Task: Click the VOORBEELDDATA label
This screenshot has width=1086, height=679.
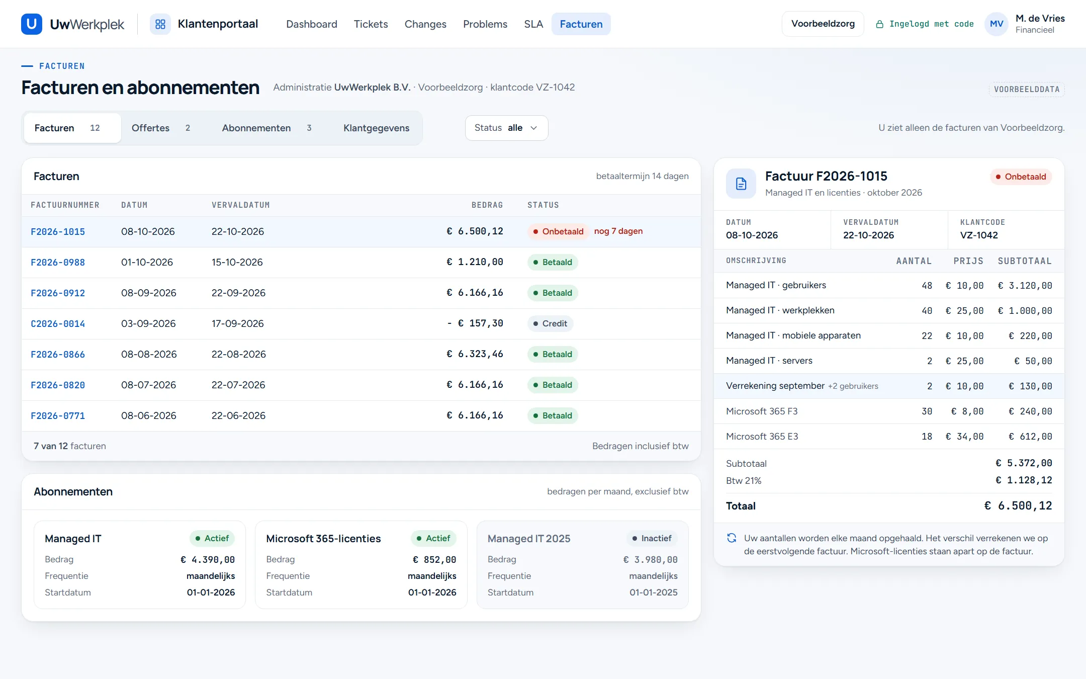Action: (1027, 89)
